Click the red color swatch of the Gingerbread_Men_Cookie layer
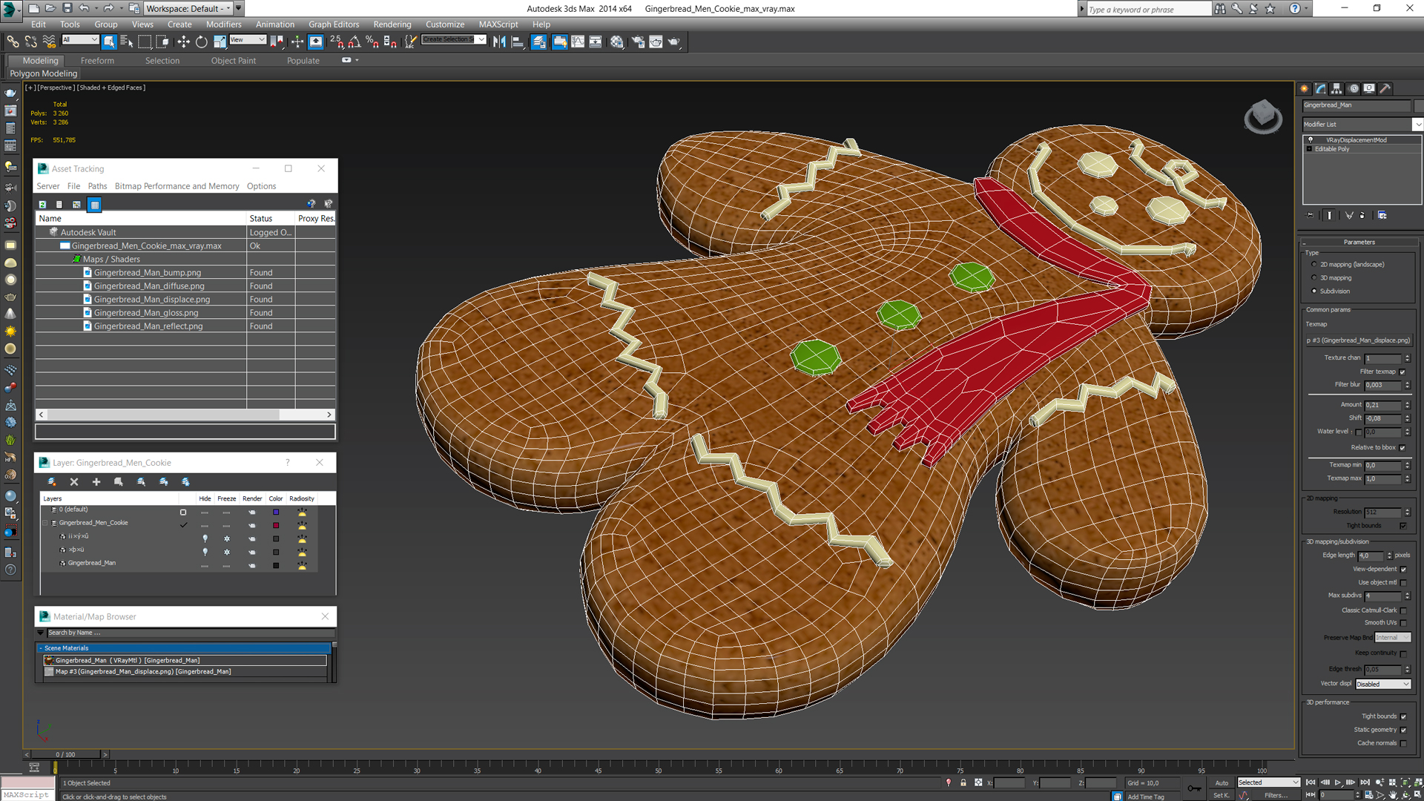The height and width of the screenshot is (801, 1424). click(276, 526)
